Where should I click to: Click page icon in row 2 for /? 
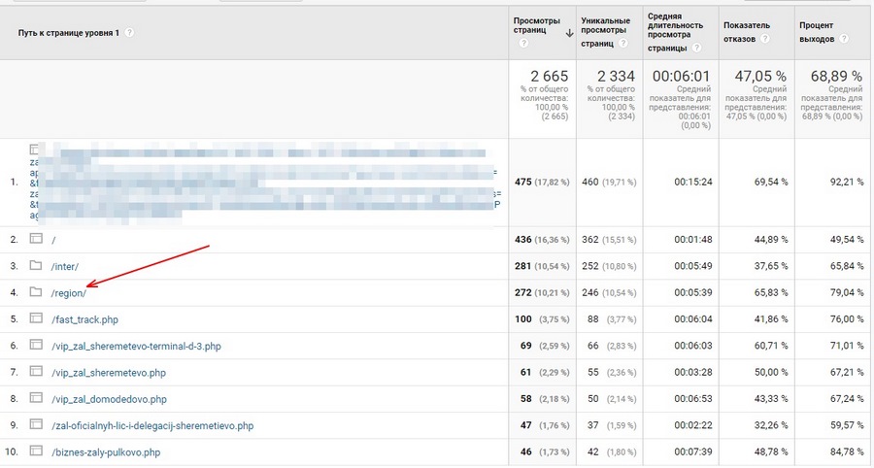pos(36,239)
